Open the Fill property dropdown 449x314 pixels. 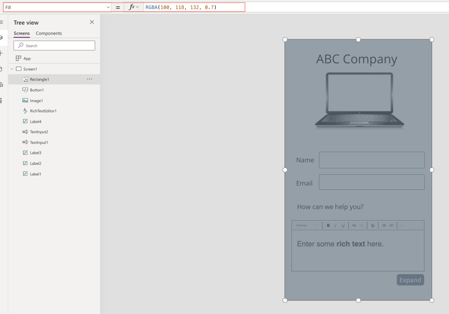(108, 7)
